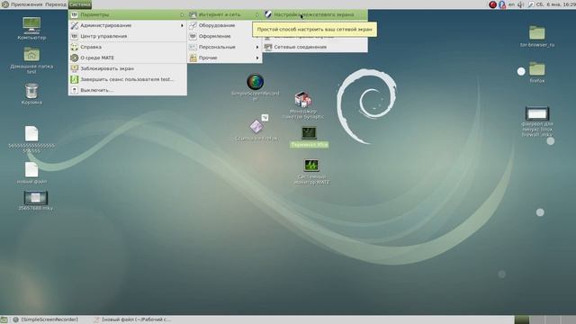Click the icon beside Прочие
This screenshot has width=576, height=324.
193,58
